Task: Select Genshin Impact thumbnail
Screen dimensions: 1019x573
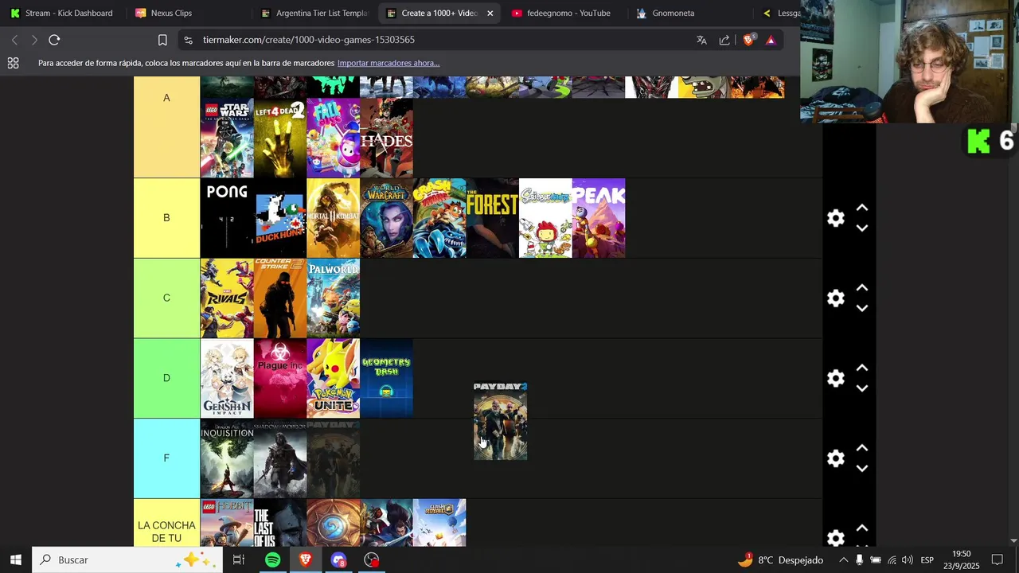Action: pos(227,379)
